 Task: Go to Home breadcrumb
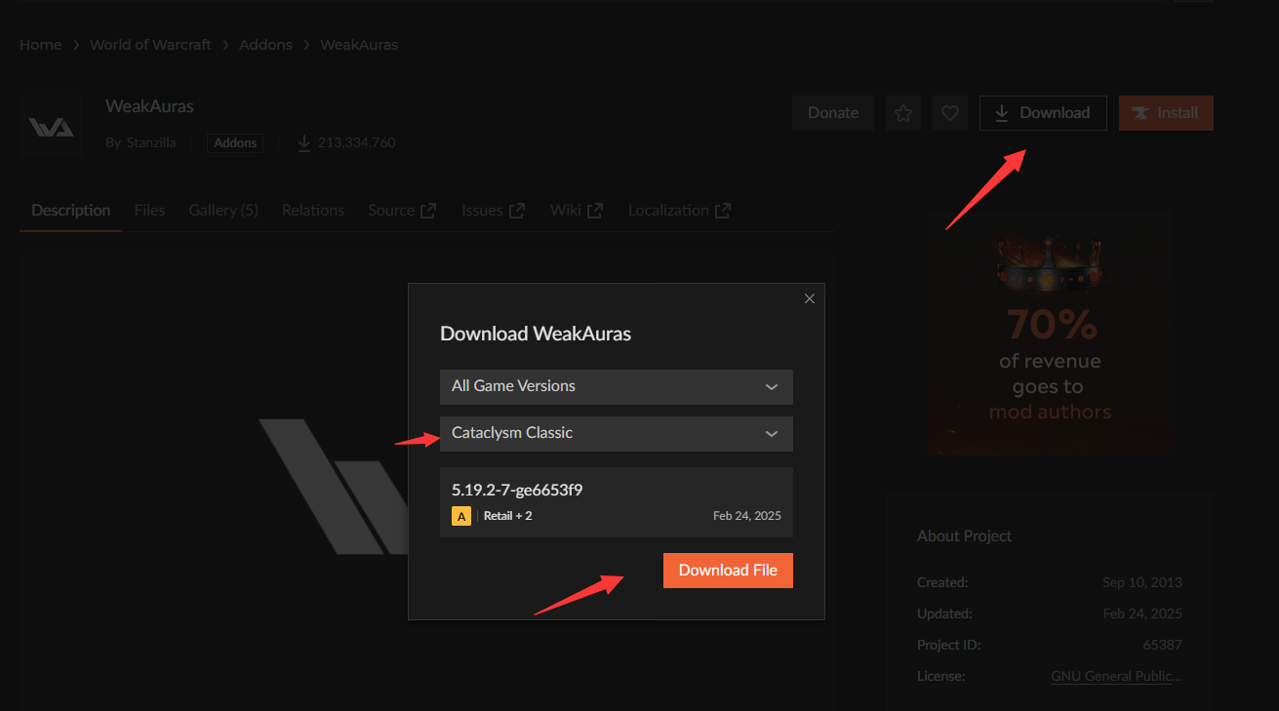pyautogui.click(x=40, y=45)
